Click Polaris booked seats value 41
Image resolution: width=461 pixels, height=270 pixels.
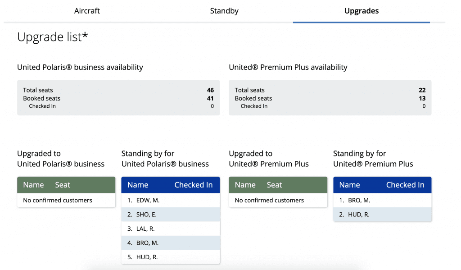(210, 98)
